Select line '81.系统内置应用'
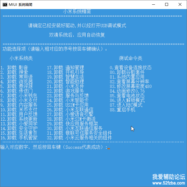 (x=127, y=77)
